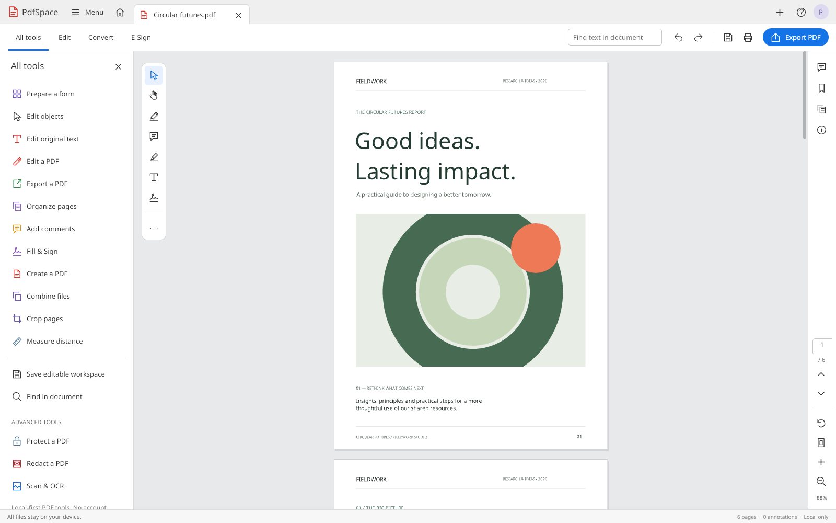Focus the Find text in document field
This screenshot has height=523, width=836.
click(x=614, y=37)
